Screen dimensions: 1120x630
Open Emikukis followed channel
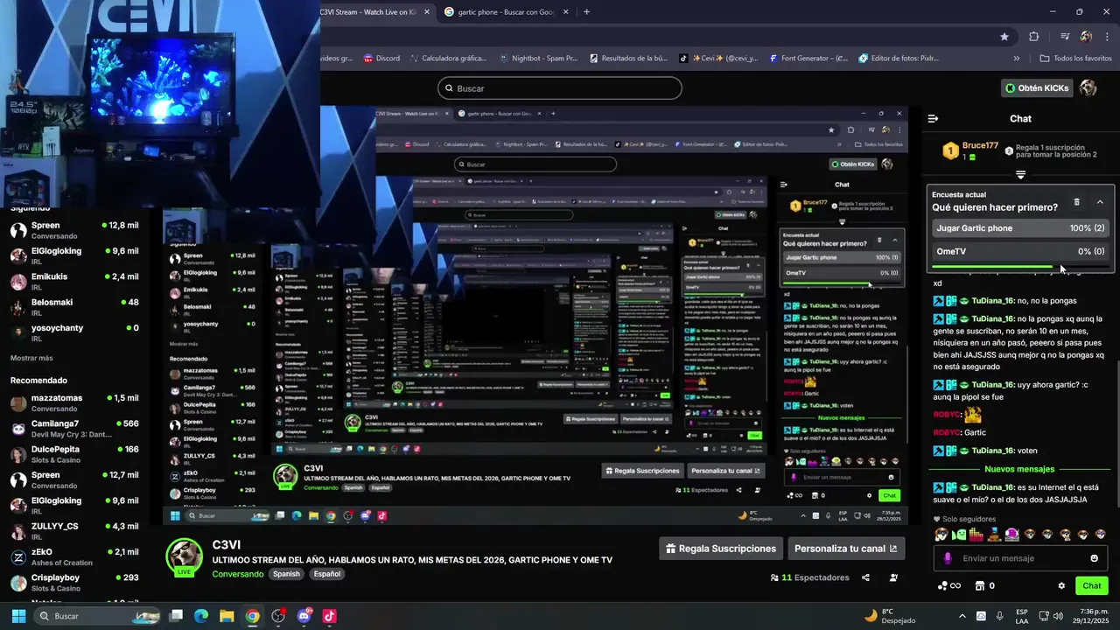tap(74, 281)
